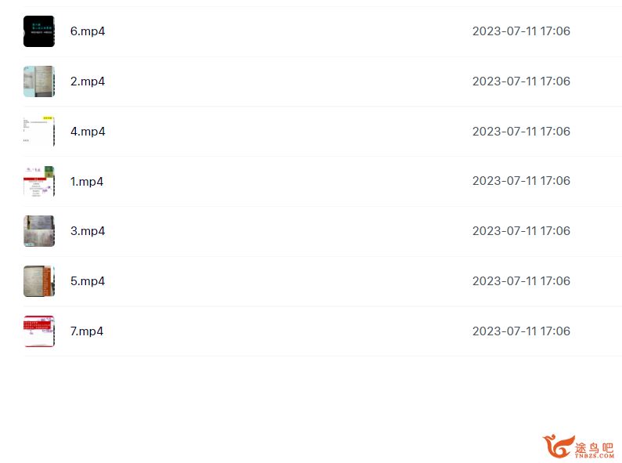
Task: Open the 6.mp4 video thumbnail
Action: coord(39,31)
